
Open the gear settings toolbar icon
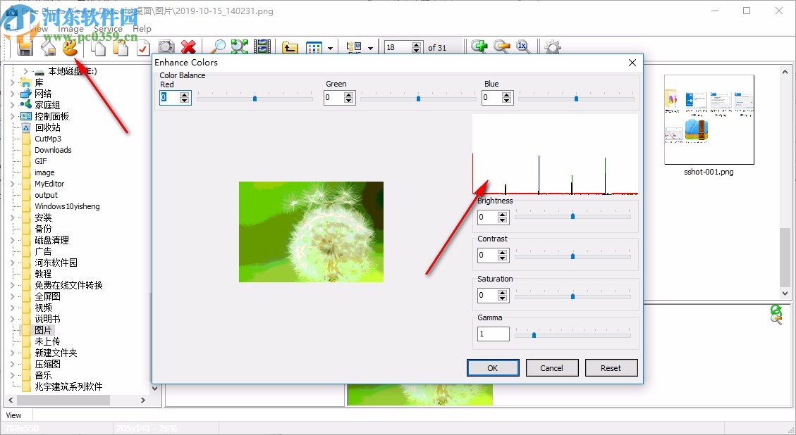click(552, 47)
